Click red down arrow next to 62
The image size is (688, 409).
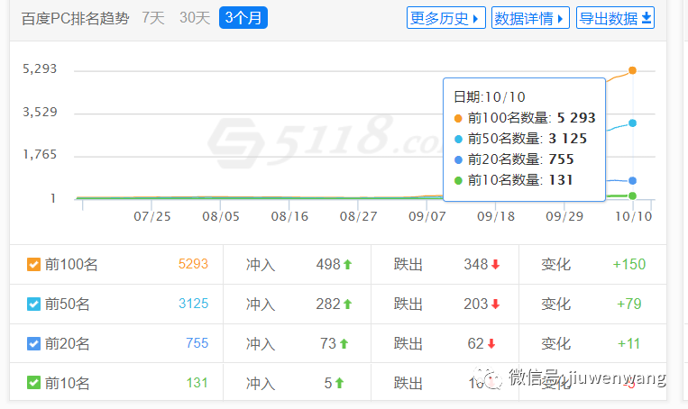click(x=491, y=343)
